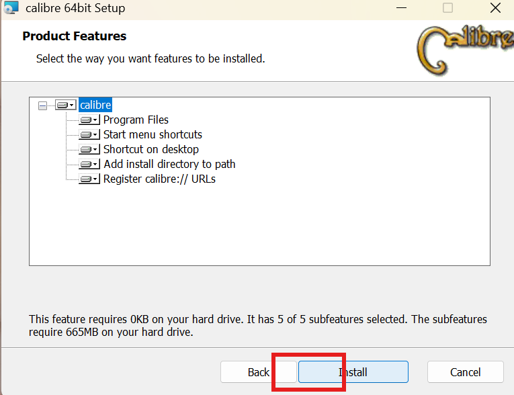Close the calibre Setup window

pyautogui.click(x=495, y=7)
